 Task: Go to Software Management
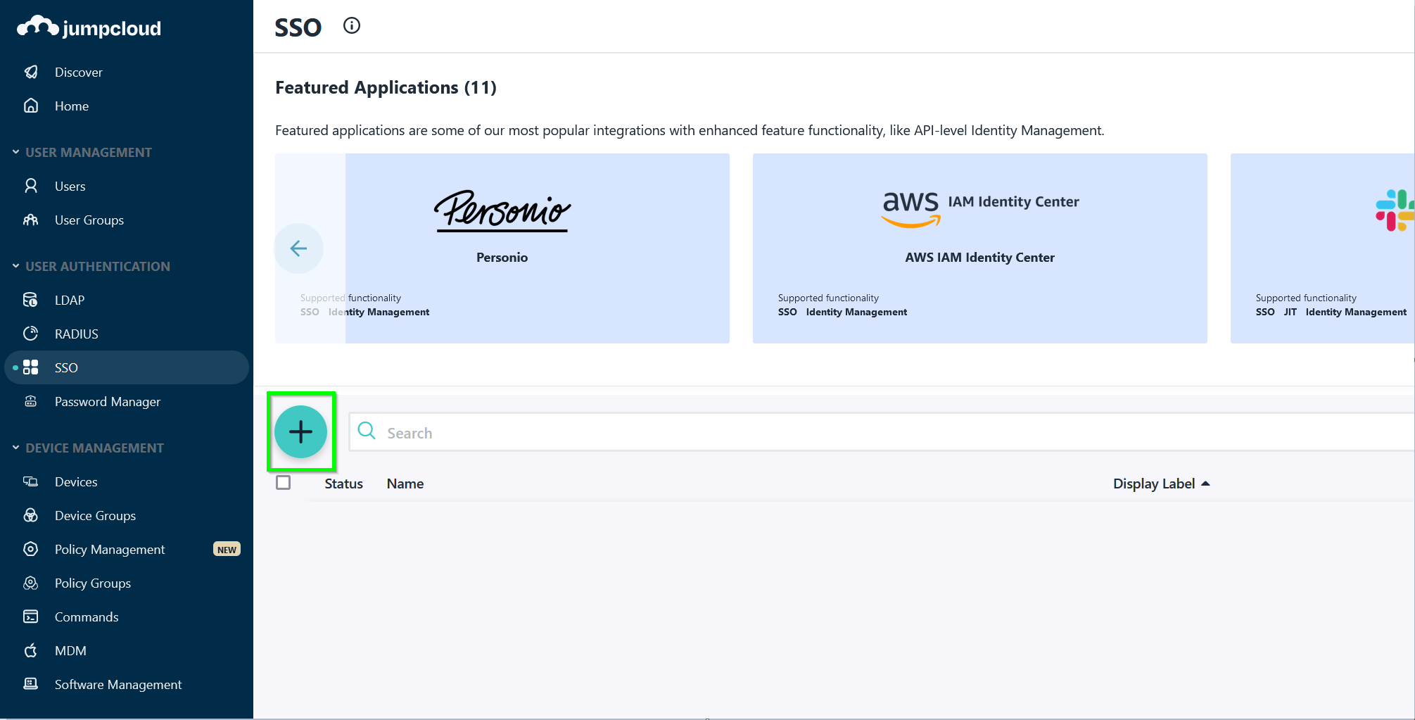[118, 685]
